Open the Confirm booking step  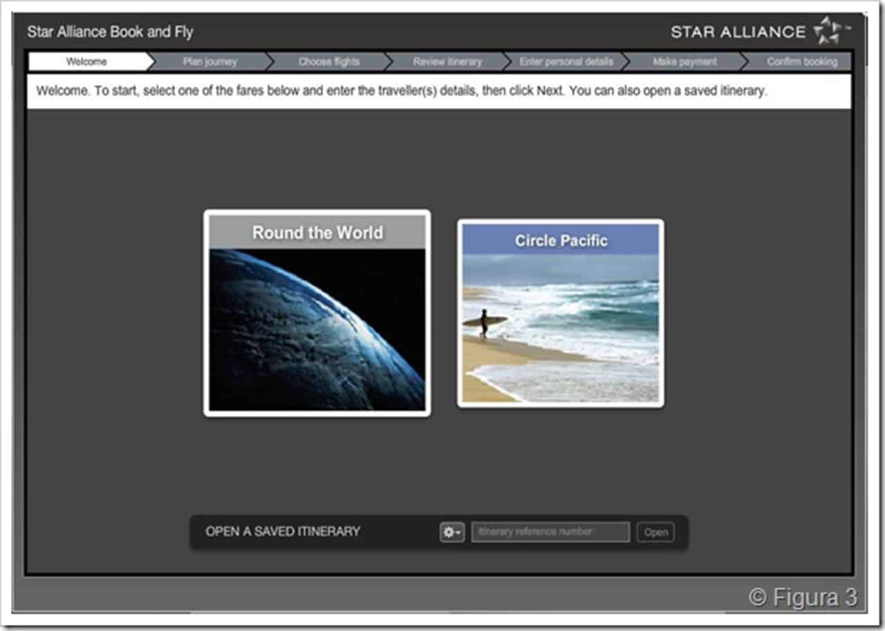tap(799, 62)
